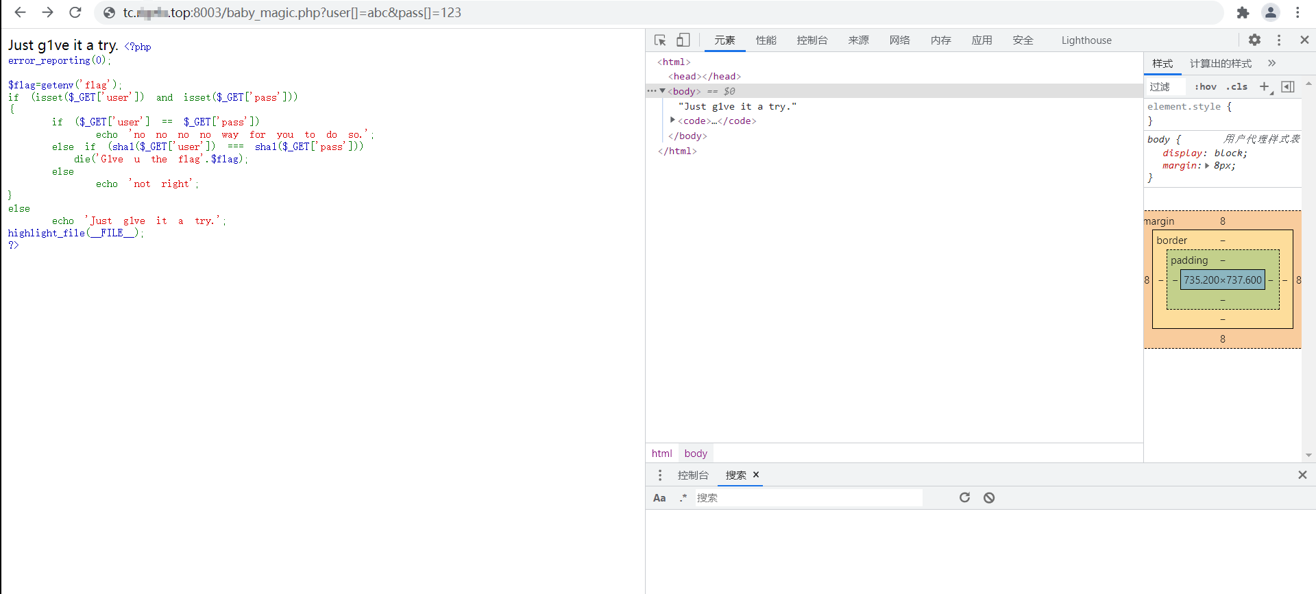Show more style pane tabs via chevrons
The width and height of the screenshot is (1316, 594).
(1272, 63)
